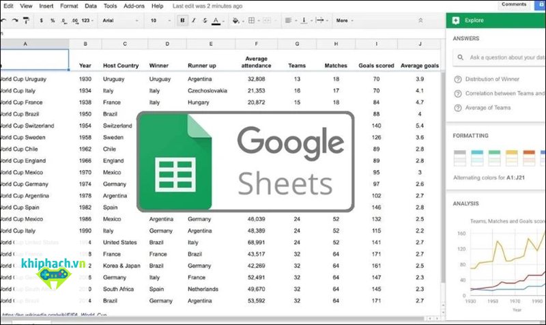The width and height of the screenshot is (546, 325).
Task: Select column J header
Action: (x=420, y=44)
